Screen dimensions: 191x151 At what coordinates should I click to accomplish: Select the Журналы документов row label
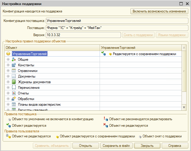pos(34,82)
